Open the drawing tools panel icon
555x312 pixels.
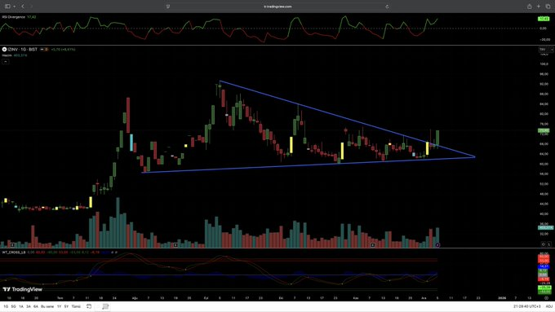[x=105, y=306]
